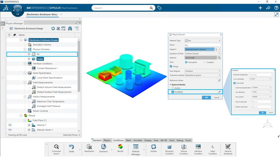Click the tag icon beside search
The height and width of the screenshot is (157, 280).
(x=159, y=8)
